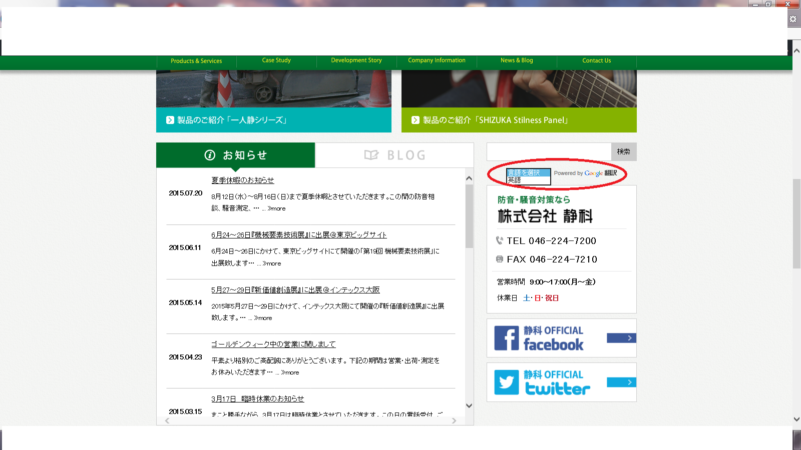Click more link of 6月24日 entry
The image size is (801, 450).
pos(272,263)
